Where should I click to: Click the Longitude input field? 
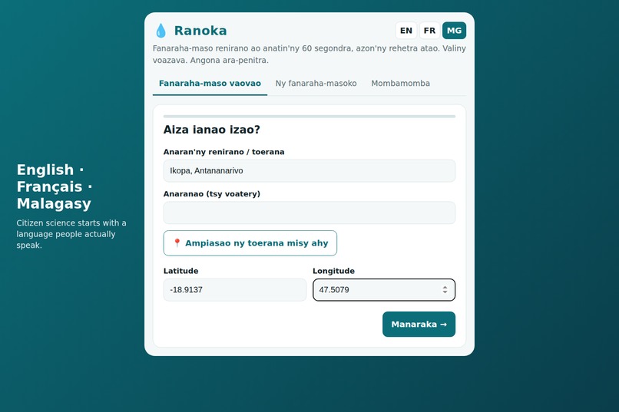pyautogui.click(x=384, y=290)
